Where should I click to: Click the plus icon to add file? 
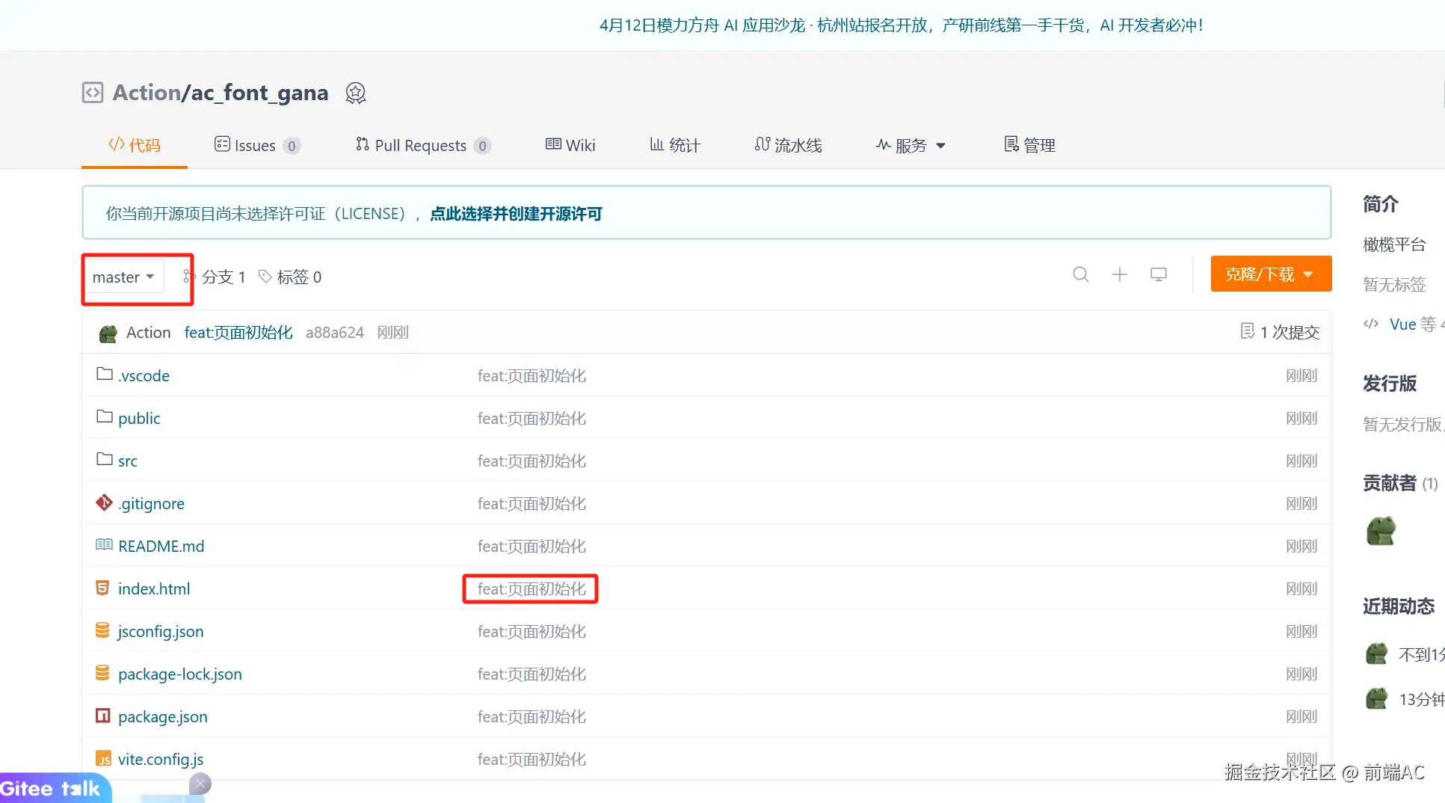[1119, 274]
